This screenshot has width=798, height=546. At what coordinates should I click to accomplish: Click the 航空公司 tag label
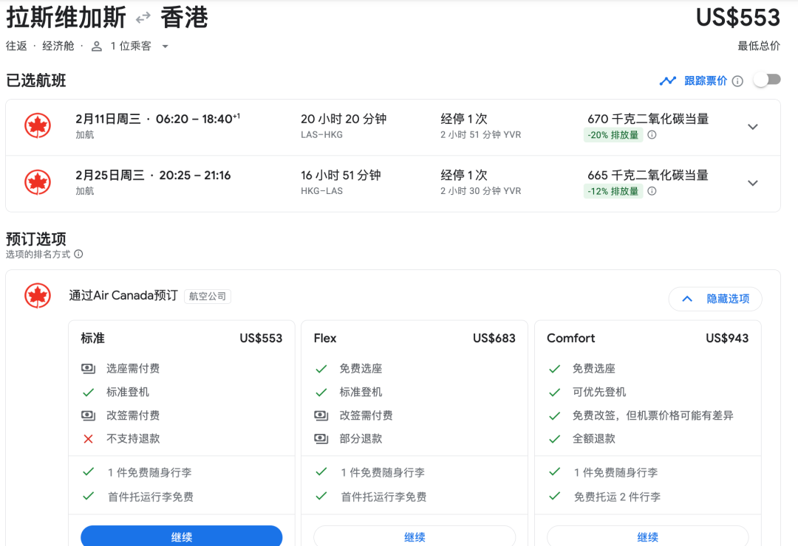pos(208,297)
